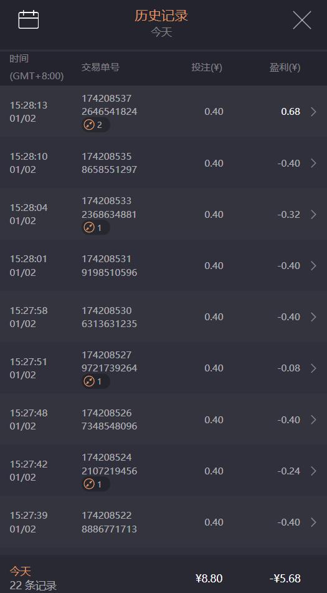Expand arrow on -0.32 profit record
The width and height of the screenshot is (327, 593).
(x=313, y=215)
